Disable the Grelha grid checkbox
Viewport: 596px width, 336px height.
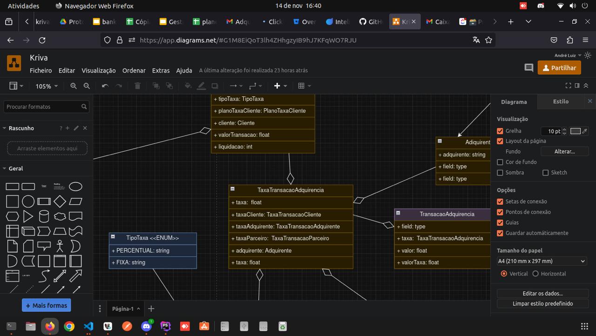tap(500, 131)
